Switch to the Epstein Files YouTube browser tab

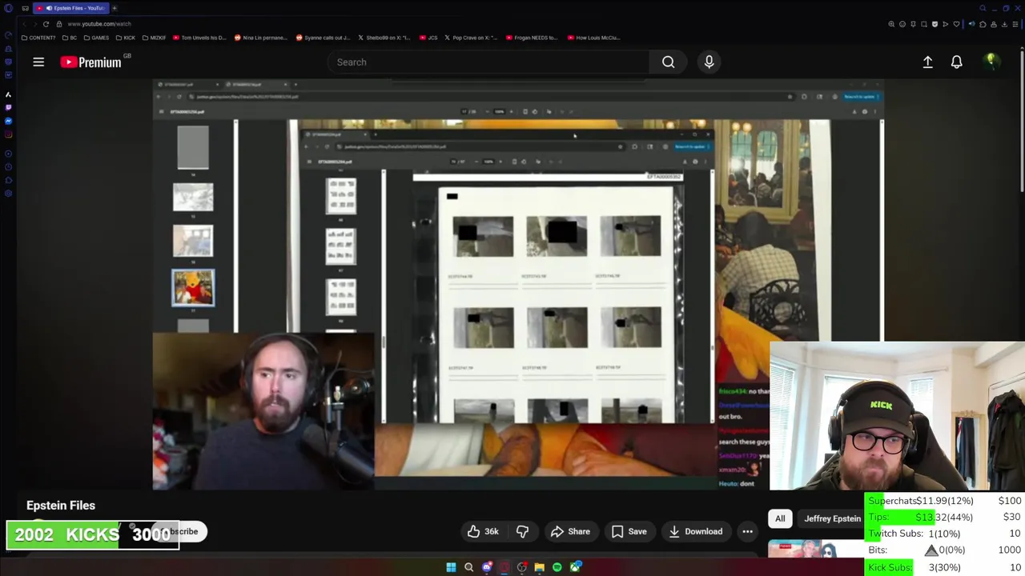(72, 8)
